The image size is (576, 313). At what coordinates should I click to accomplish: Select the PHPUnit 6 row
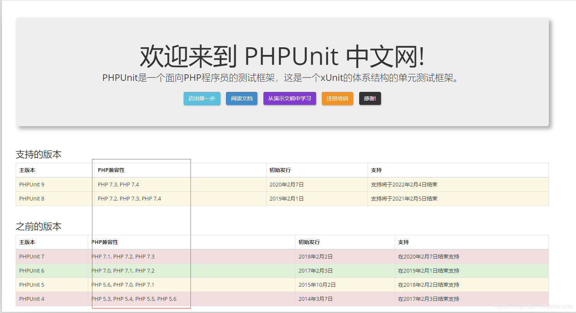coord(31,270)
